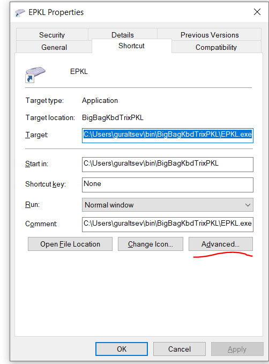The width and height of the screenshot is (269, 364).
Task: Click the EPKL keyboard shortcut icon
Action: [x=35, y=75]
